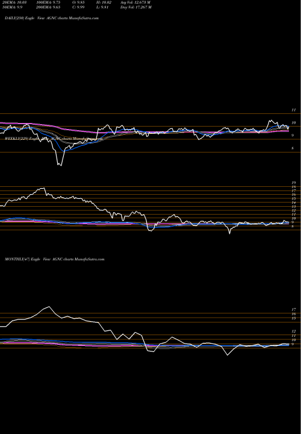Click price level 12 on monthly chart axis
301x434 pixels.
point(294,332)
